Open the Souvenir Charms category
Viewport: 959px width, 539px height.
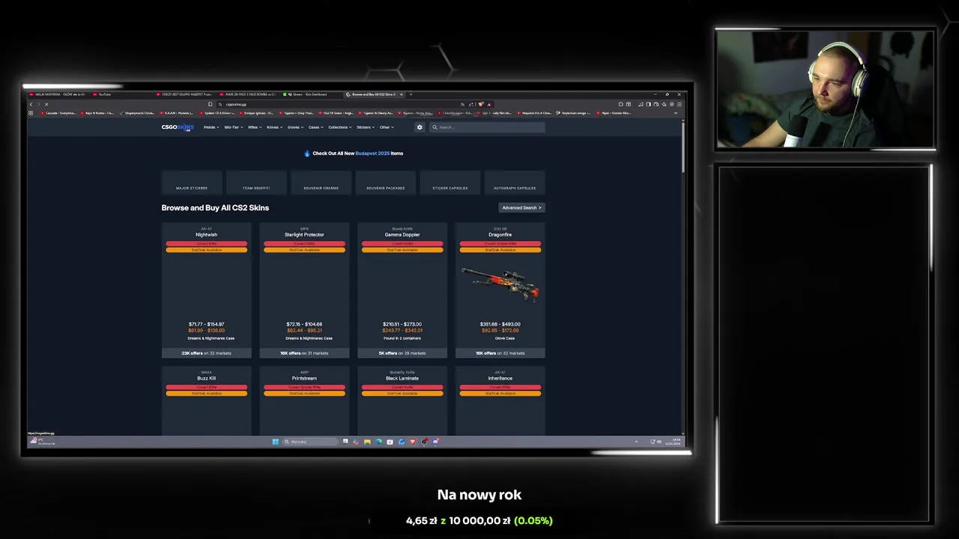click(x=321, y=184)
